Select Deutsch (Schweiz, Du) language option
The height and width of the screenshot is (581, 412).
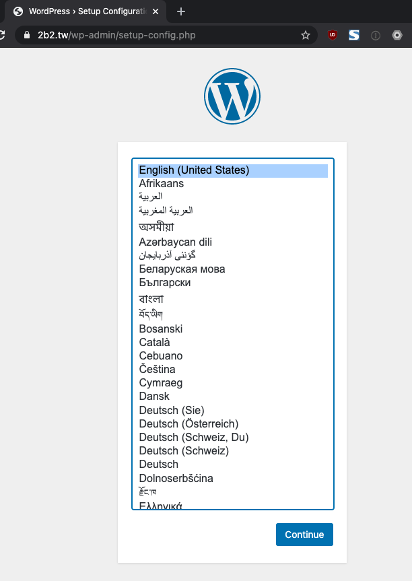coord(233,437)
